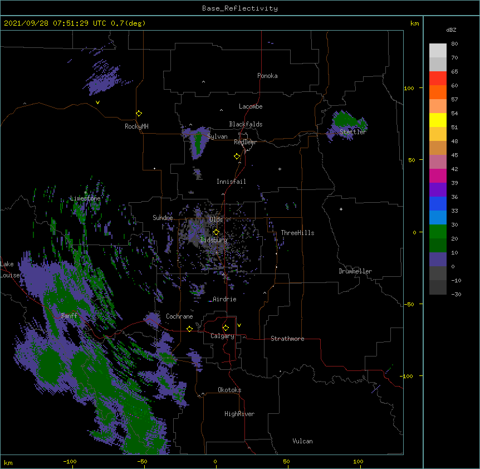Click the Vulcan town label
This screenshot has height=469, width=480.
click(302, 441)
